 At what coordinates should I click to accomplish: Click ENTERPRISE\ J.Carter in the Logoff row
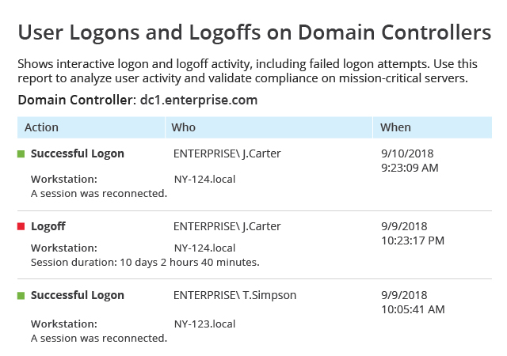pos(227,226)
